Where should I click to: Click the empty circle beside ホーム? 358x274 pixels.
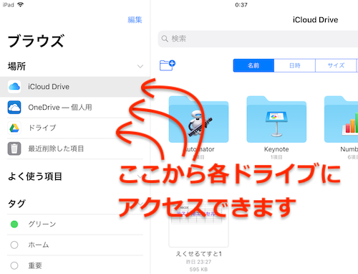[x=14, y=245]
